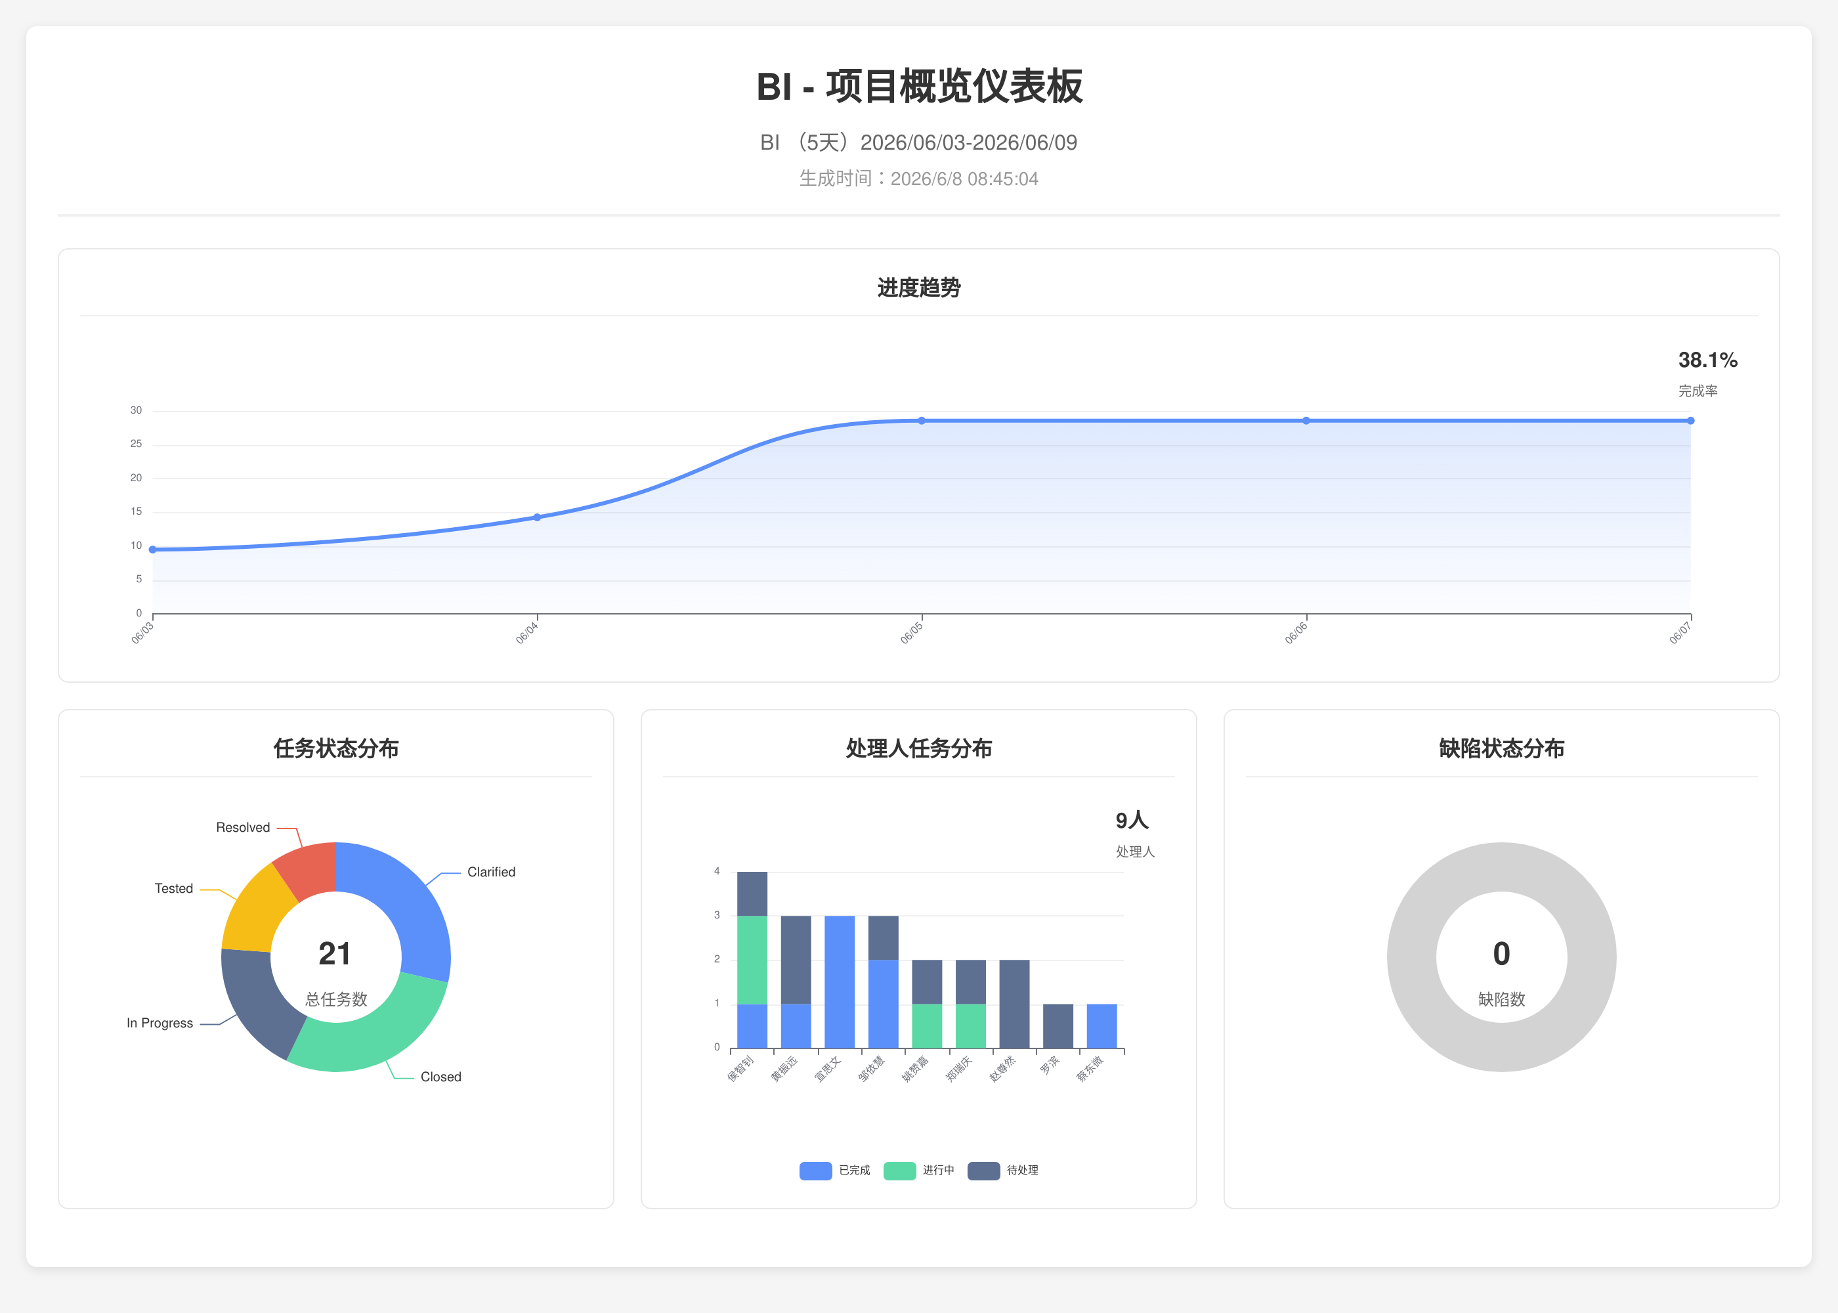The image size is (1838, 1313).
Task: Click the 黄振远 axis name label
Action: pos(784,1068)
